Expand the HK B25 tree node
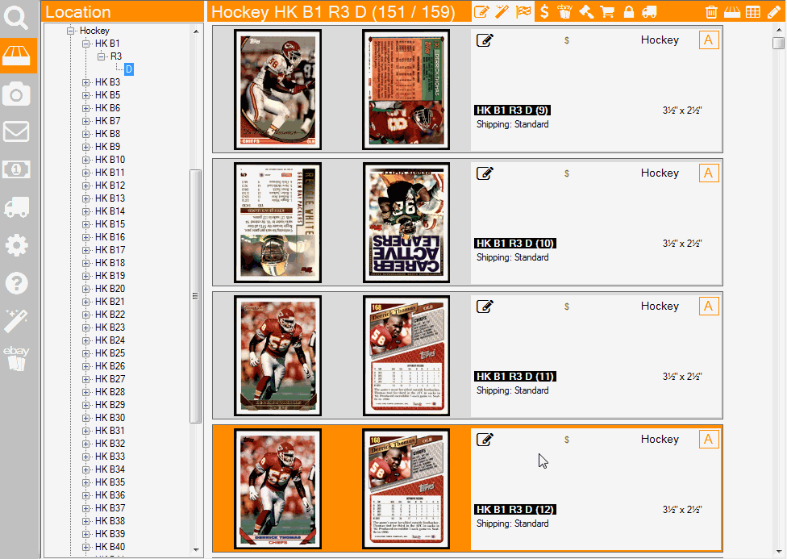The height and width of the screenshot is (559, 787). pos(85,353)
